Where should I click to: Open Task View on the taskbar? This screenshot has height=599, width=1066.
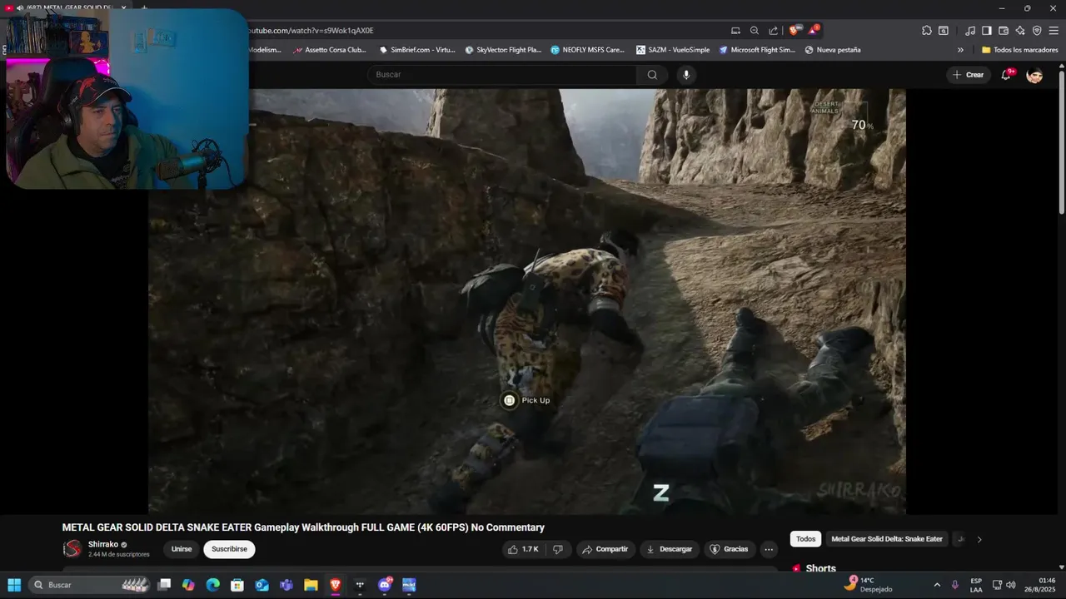(164, 585)
